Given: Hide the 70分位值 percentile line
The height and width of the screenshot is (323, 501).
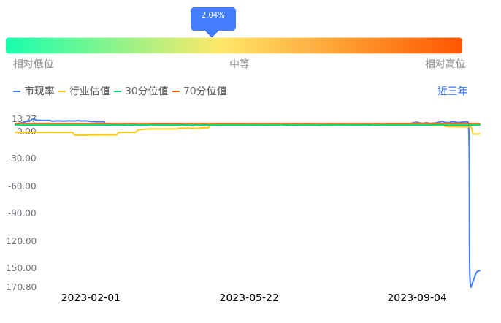Looking at the screenshot, I should tap(199, 91).
